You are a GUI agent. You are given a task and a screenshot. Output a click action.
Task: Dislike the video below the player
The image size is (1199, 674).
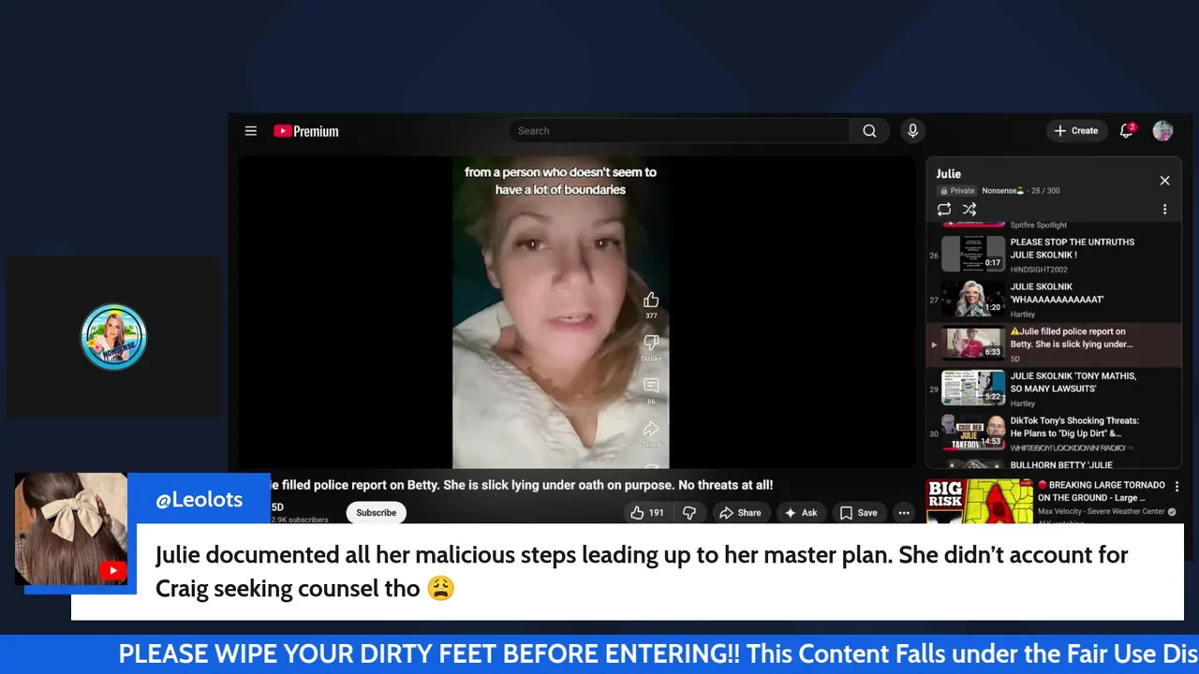click(x=689, y=512)
